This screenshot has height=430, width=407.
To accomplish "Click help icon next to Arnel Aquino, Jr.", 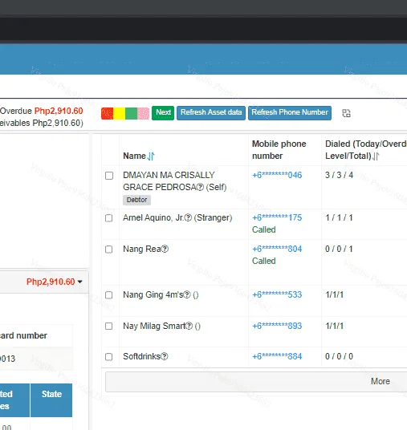I will [x=189, y=217].
